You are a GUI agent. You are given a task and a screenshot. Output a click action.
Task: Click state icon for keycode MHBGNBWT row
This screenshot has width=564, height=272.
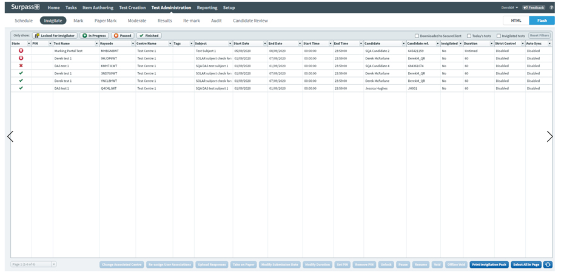coord(21,51)
